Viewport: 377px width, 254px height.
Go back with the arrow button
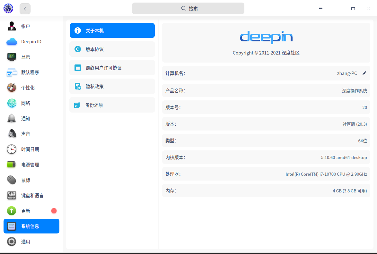(25, 9)
